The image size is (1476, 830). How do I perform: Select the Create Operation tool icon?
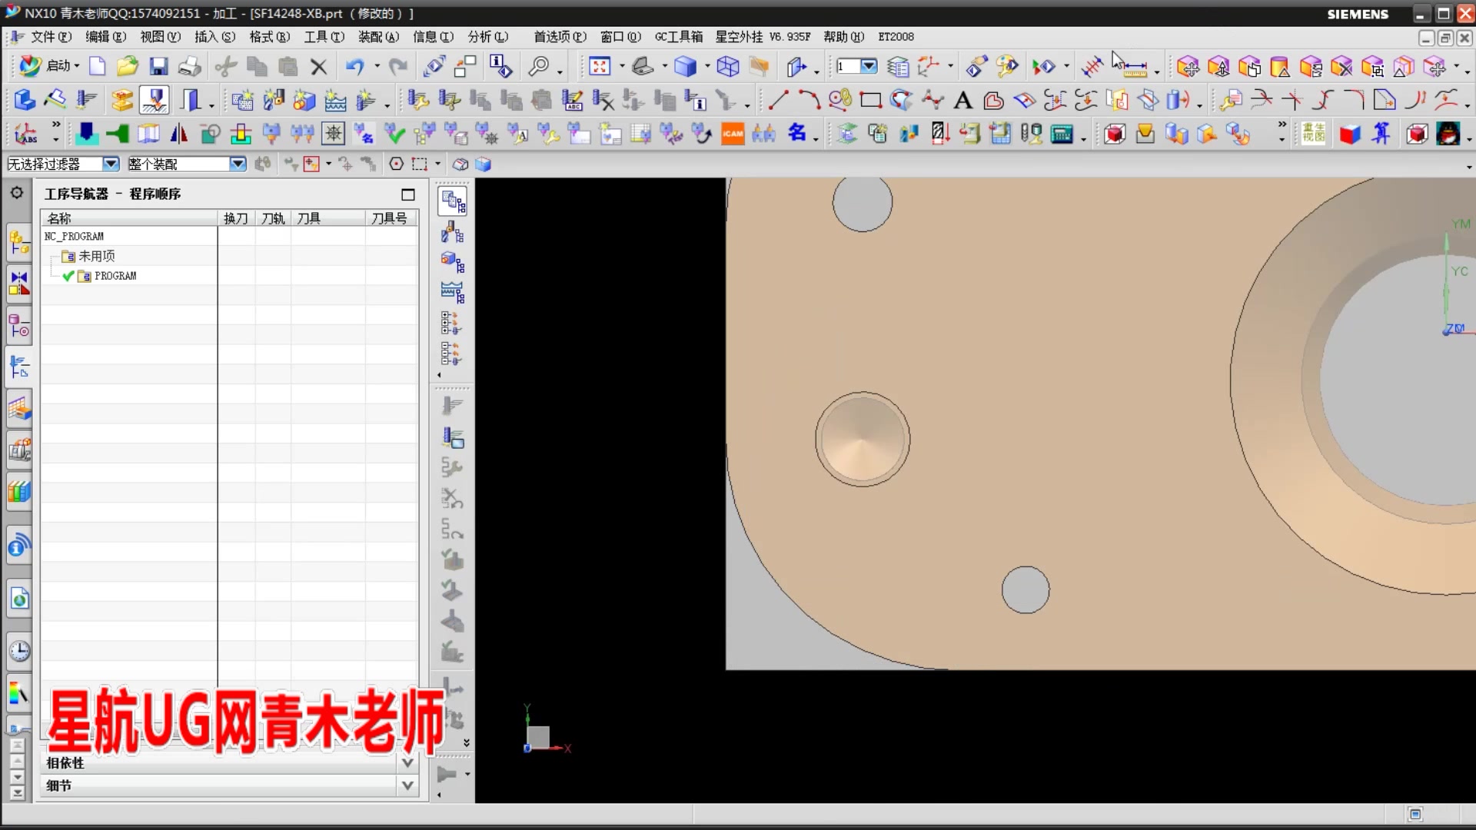point(365,100)
